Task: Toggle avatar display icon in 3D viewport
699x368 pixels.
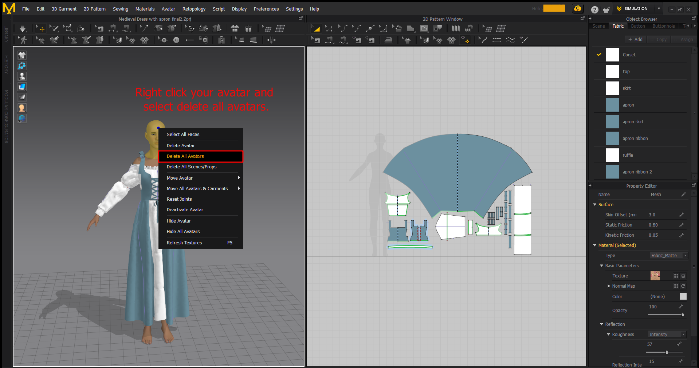Action: (x=22, y=76)
